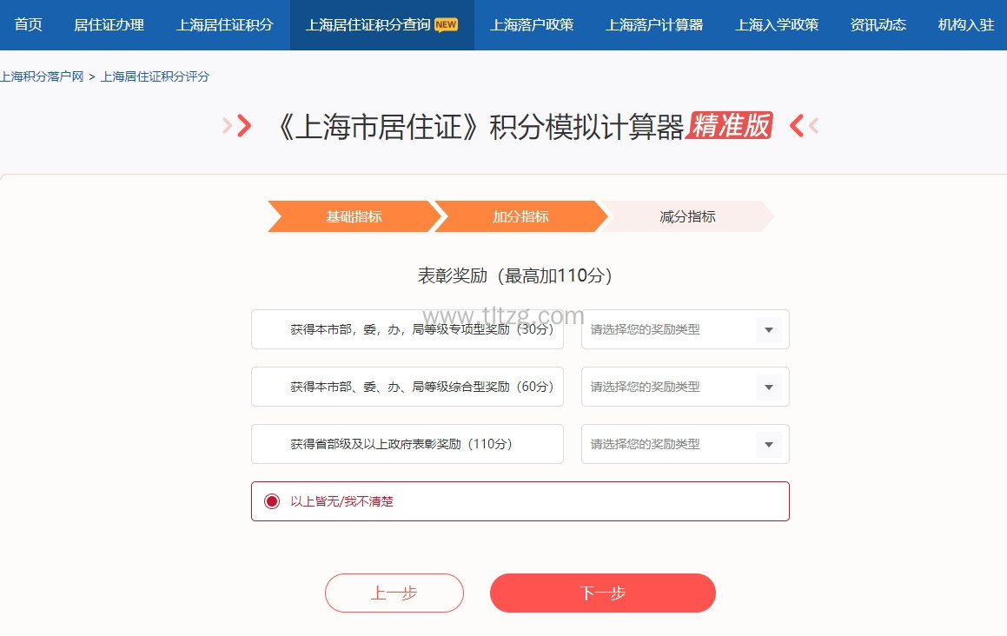Select the 综合型奖励（60分）option
Viewport: 1007px width, 636px height.
point(407,387)
